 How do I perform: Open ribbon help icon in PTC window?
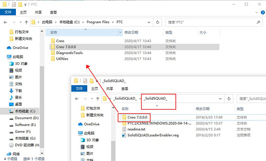coord(263,12)
